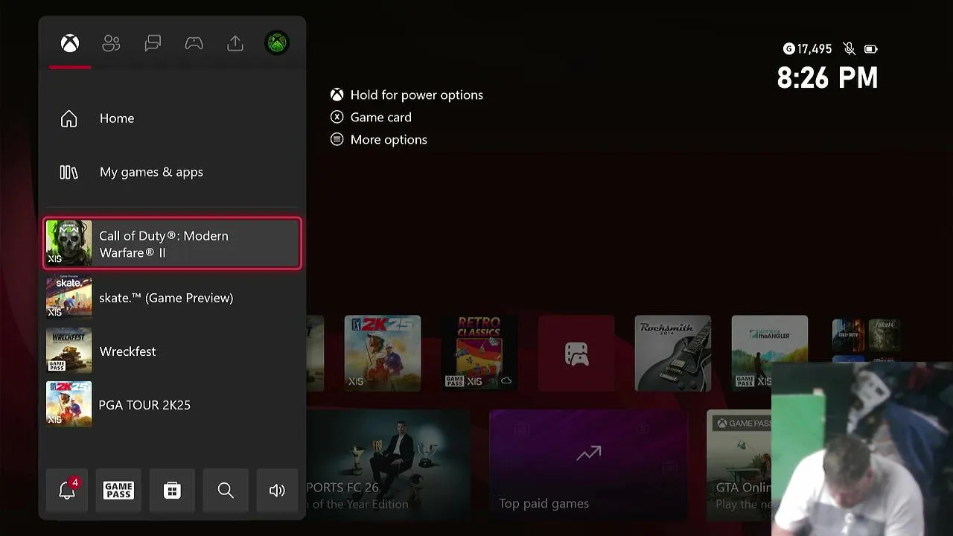Click the X button glyph beside Game card
Screen dimensions: 953x536
point(337,117)
